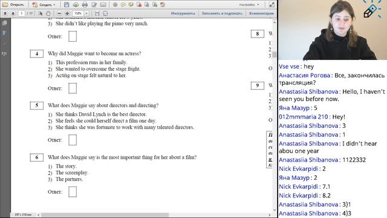Click the cloud upload icon in toolbar

tap(76, 4)
